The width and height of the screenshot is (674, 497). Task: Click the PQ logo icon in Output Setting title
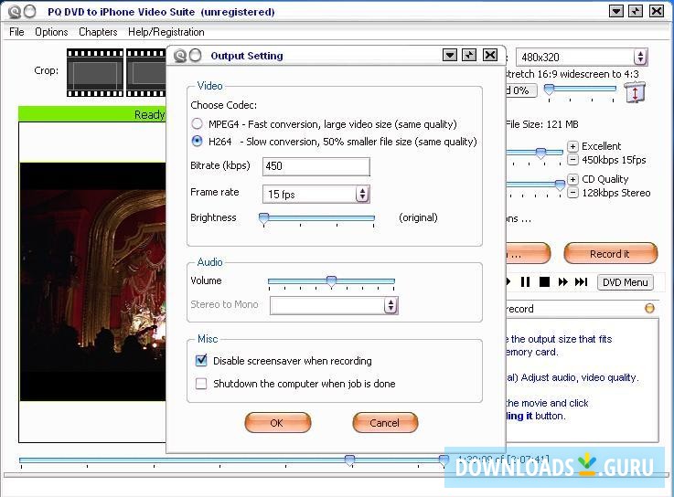(180, 56)
